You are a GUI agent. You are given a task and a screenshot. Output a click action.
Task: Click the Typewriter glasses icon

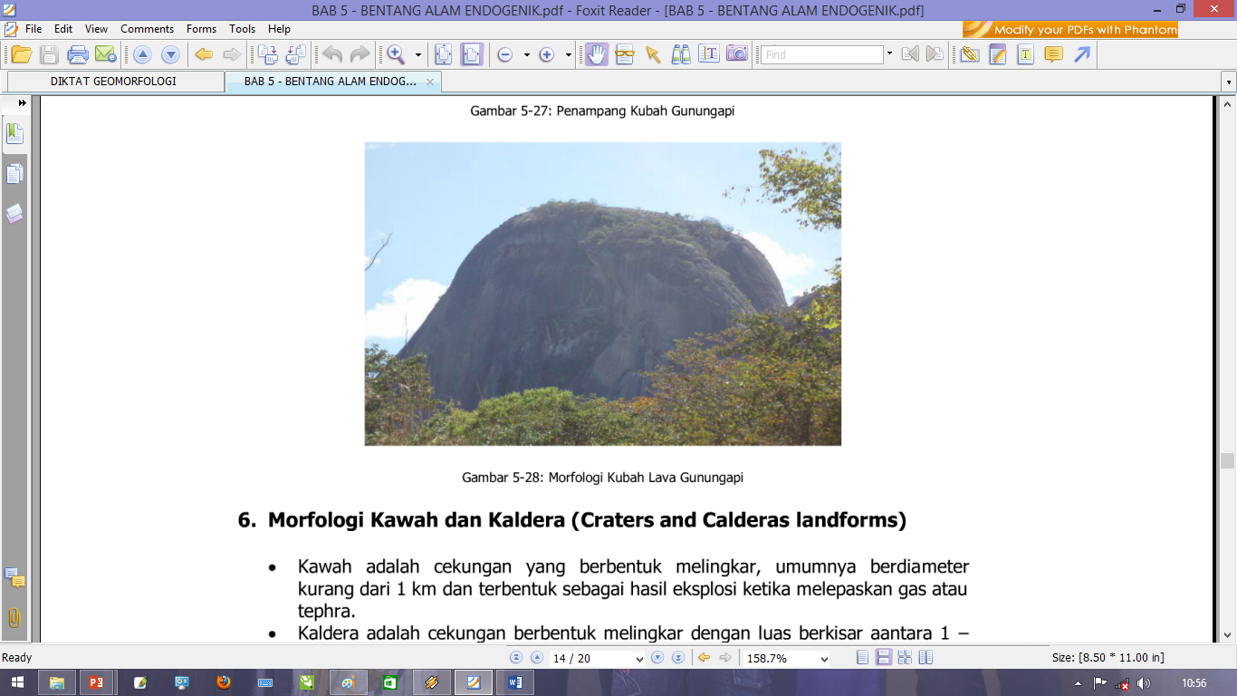click(625, 54)
